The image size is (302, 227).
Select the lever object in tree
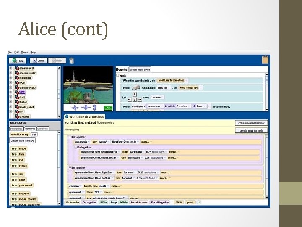pyautogui.click(x=22, y=83)
